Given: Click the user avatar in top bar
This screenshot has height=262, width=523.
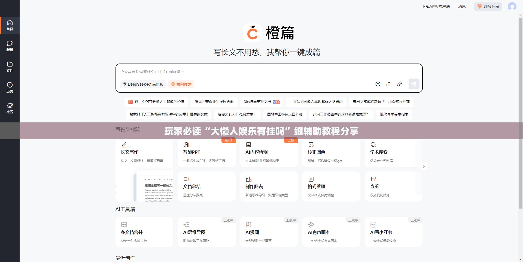Looking at the screenshot, I should [512, 6].
